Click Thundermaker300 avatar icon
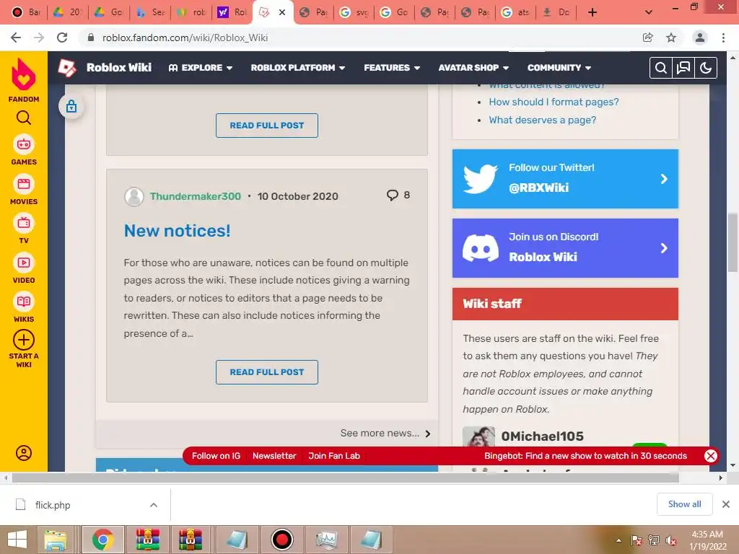The height and width of the screenshot is (554, 739). 134,196
